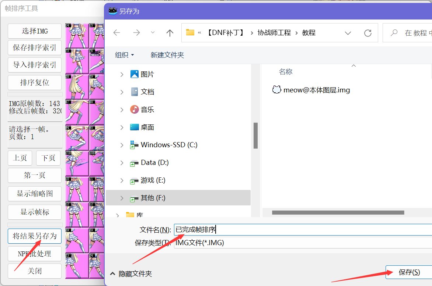Click 显示帧标 button

(x=35, y=212)
